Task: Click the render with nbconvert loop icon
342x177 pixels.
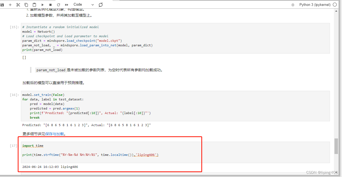Action: [x=101, y=5]
